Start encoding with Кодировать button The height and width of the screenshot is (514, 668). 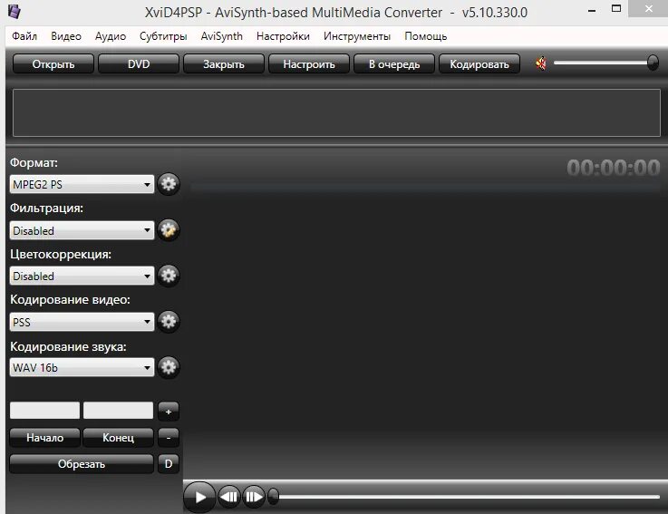(x=479, y=64)
